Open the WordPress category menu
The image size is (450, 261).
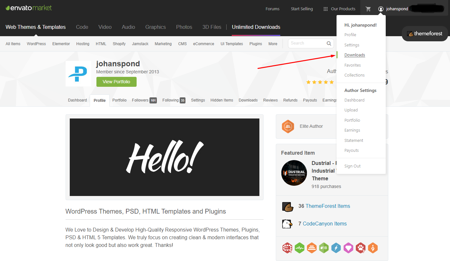click(x=36, y=44)
